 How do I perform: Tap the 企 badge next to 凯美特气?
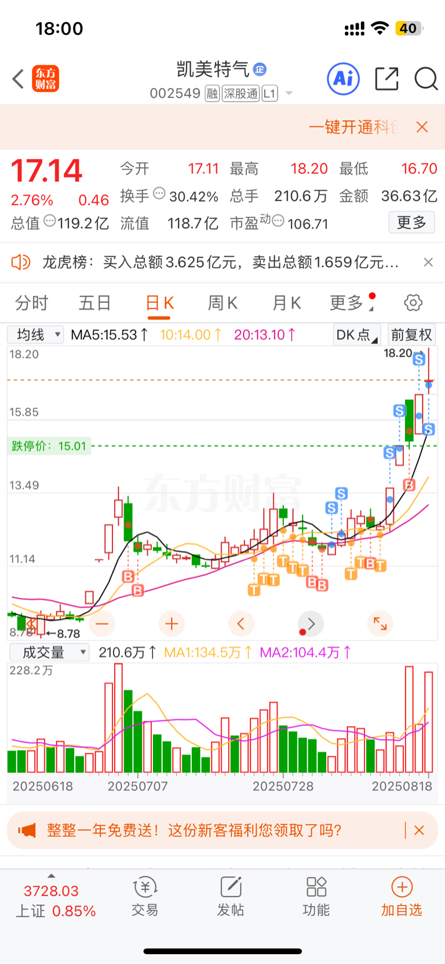coord(260,70)
